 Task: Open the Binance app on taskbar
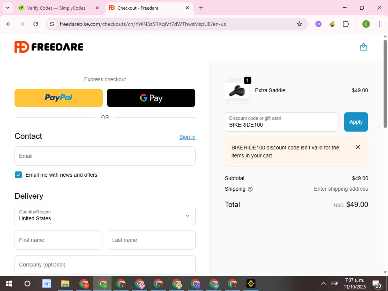coord(251,284)
